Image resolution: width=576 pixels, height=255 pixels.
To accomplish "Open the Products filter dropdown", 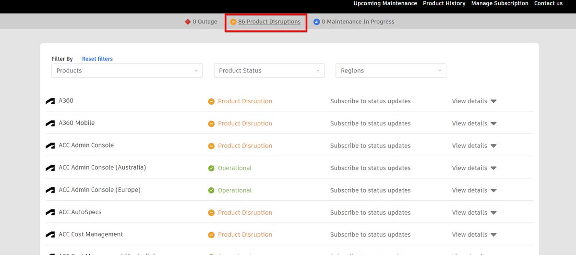I will pyautogui.click(x=127, y=71).
